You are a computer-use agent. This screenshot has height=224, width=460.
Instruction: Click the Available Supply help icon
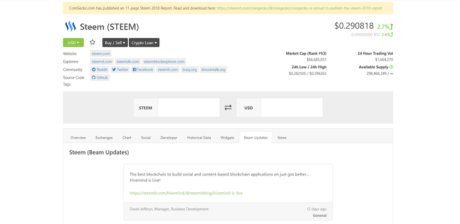click(391, 67)
